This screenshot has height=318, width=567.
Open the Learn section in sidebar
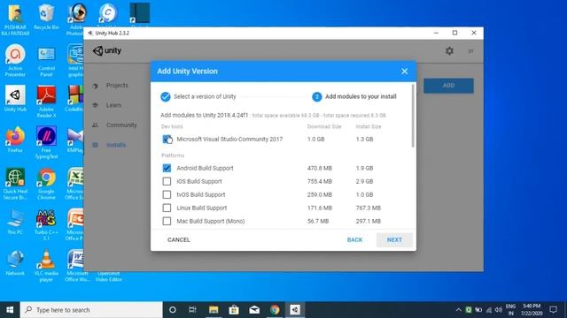(113, 105)
